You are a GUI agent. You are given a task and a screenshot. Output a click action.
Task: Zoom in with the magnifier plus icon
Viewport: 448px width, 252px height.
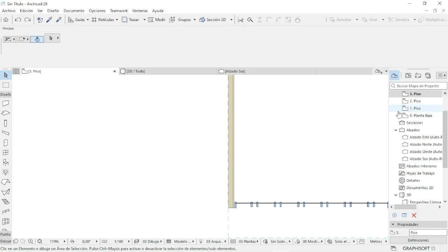[30, 241]
